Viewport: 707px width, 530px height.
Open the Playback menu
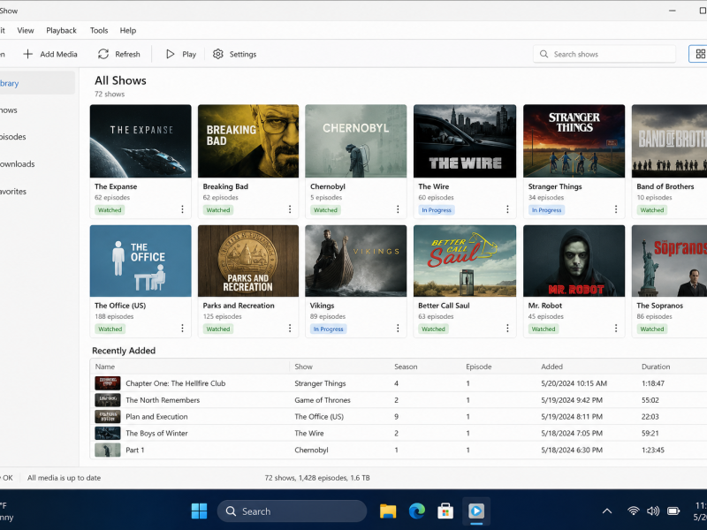[x=61, y=30]
